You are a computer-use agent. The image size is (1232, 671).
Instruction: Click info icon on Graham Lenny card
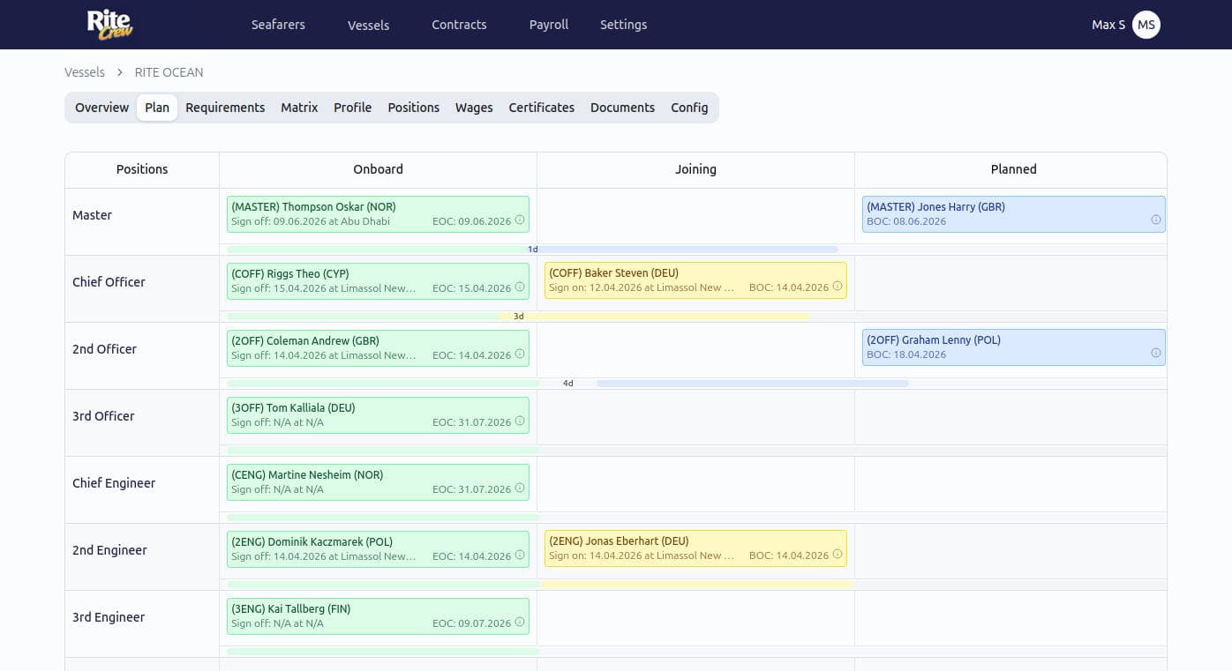[1155, 354]
